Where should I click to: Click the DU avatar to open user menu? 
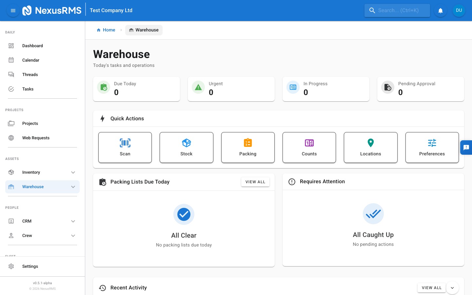(x=459, y=10)
